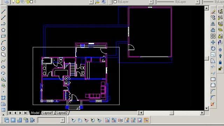Click the Layer Match icon

(x=220, y=12)
